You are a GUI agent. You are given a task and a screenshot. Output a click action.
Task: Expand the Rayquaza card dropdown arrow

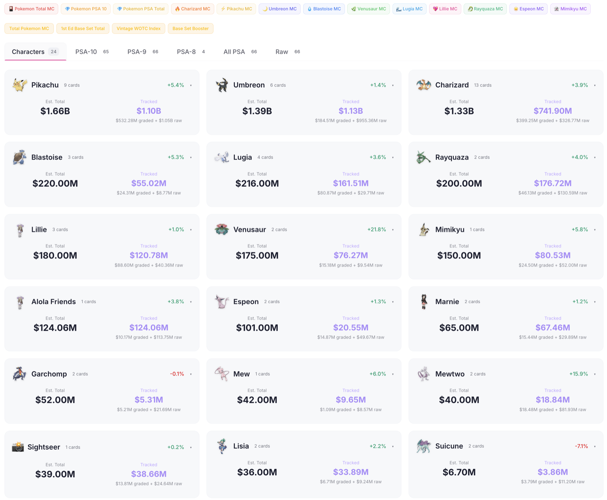pyautogui.click(x=594, y=157)
